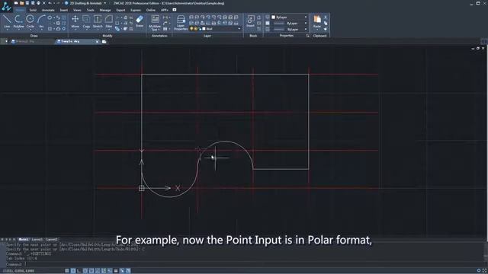Click the ByLayer color swatch in Properties
Image resolution: width=488 pixels, height=274 pixels.
coord(273,18)
